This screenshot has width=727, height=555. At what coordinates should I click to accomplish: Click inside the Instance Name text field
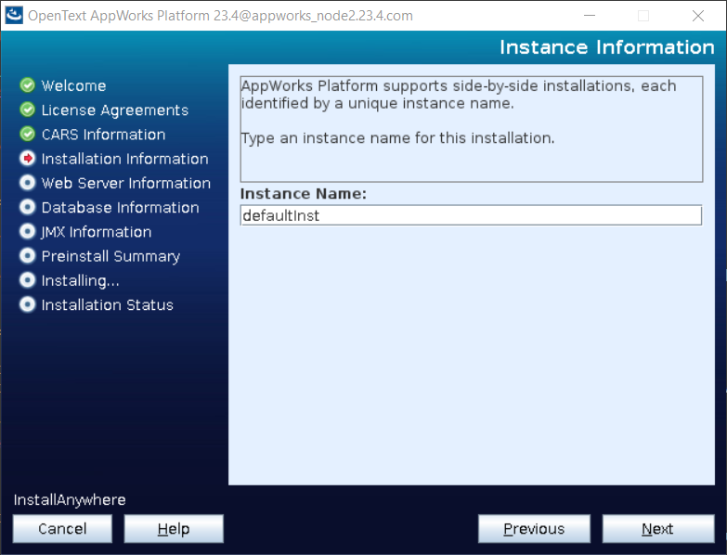click(x=470, y=215)
